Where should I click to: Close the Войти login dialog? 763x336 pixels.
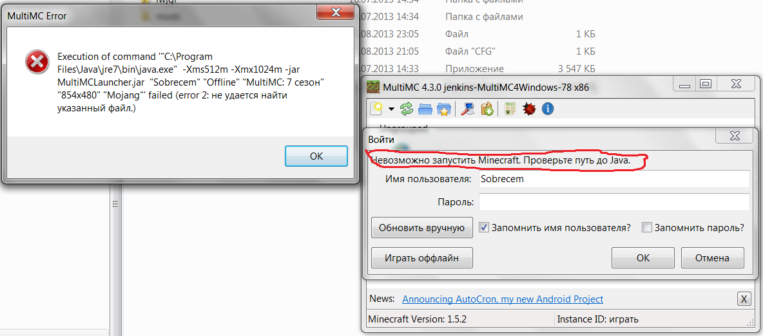tap(734, 135)
